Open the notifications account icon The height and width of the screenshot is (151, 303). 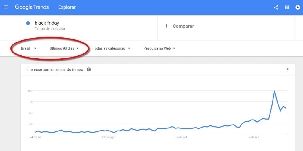298,7
